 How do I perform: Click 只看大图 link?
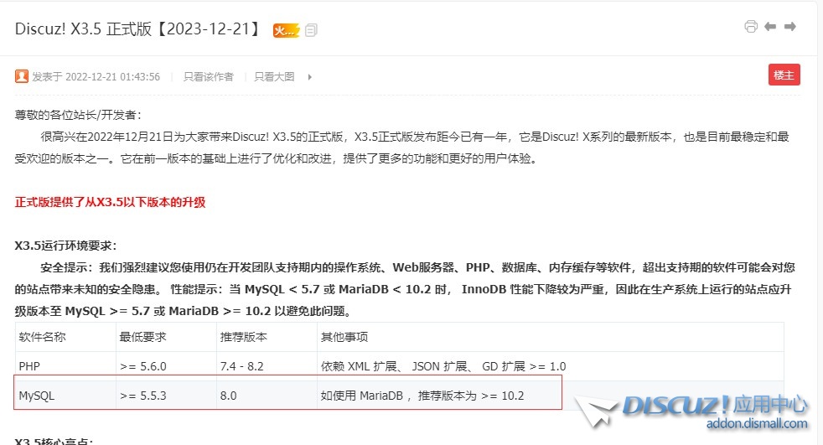tap(274, 76)
